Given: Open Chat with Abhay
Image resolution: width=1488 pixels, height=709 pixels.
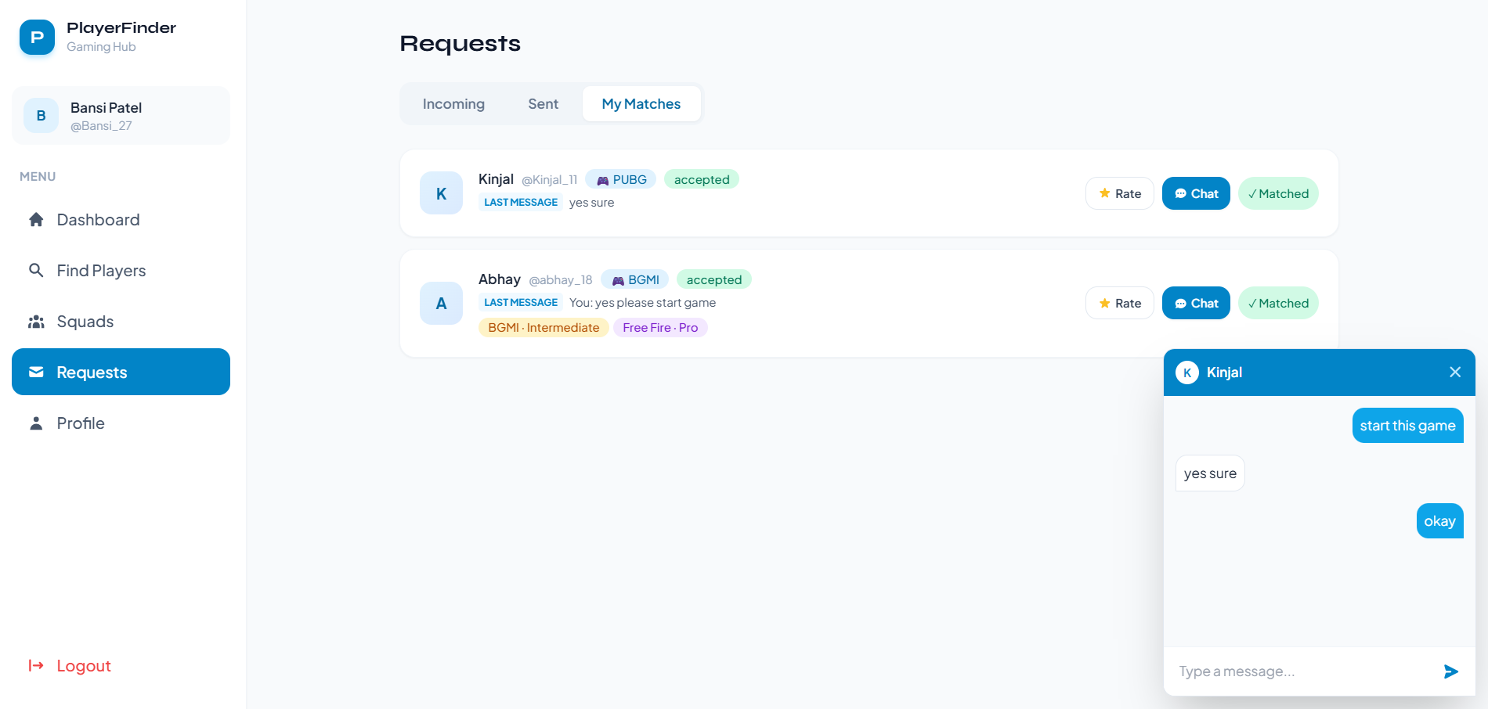Looking at the screenshot, I should point(1196,303).
